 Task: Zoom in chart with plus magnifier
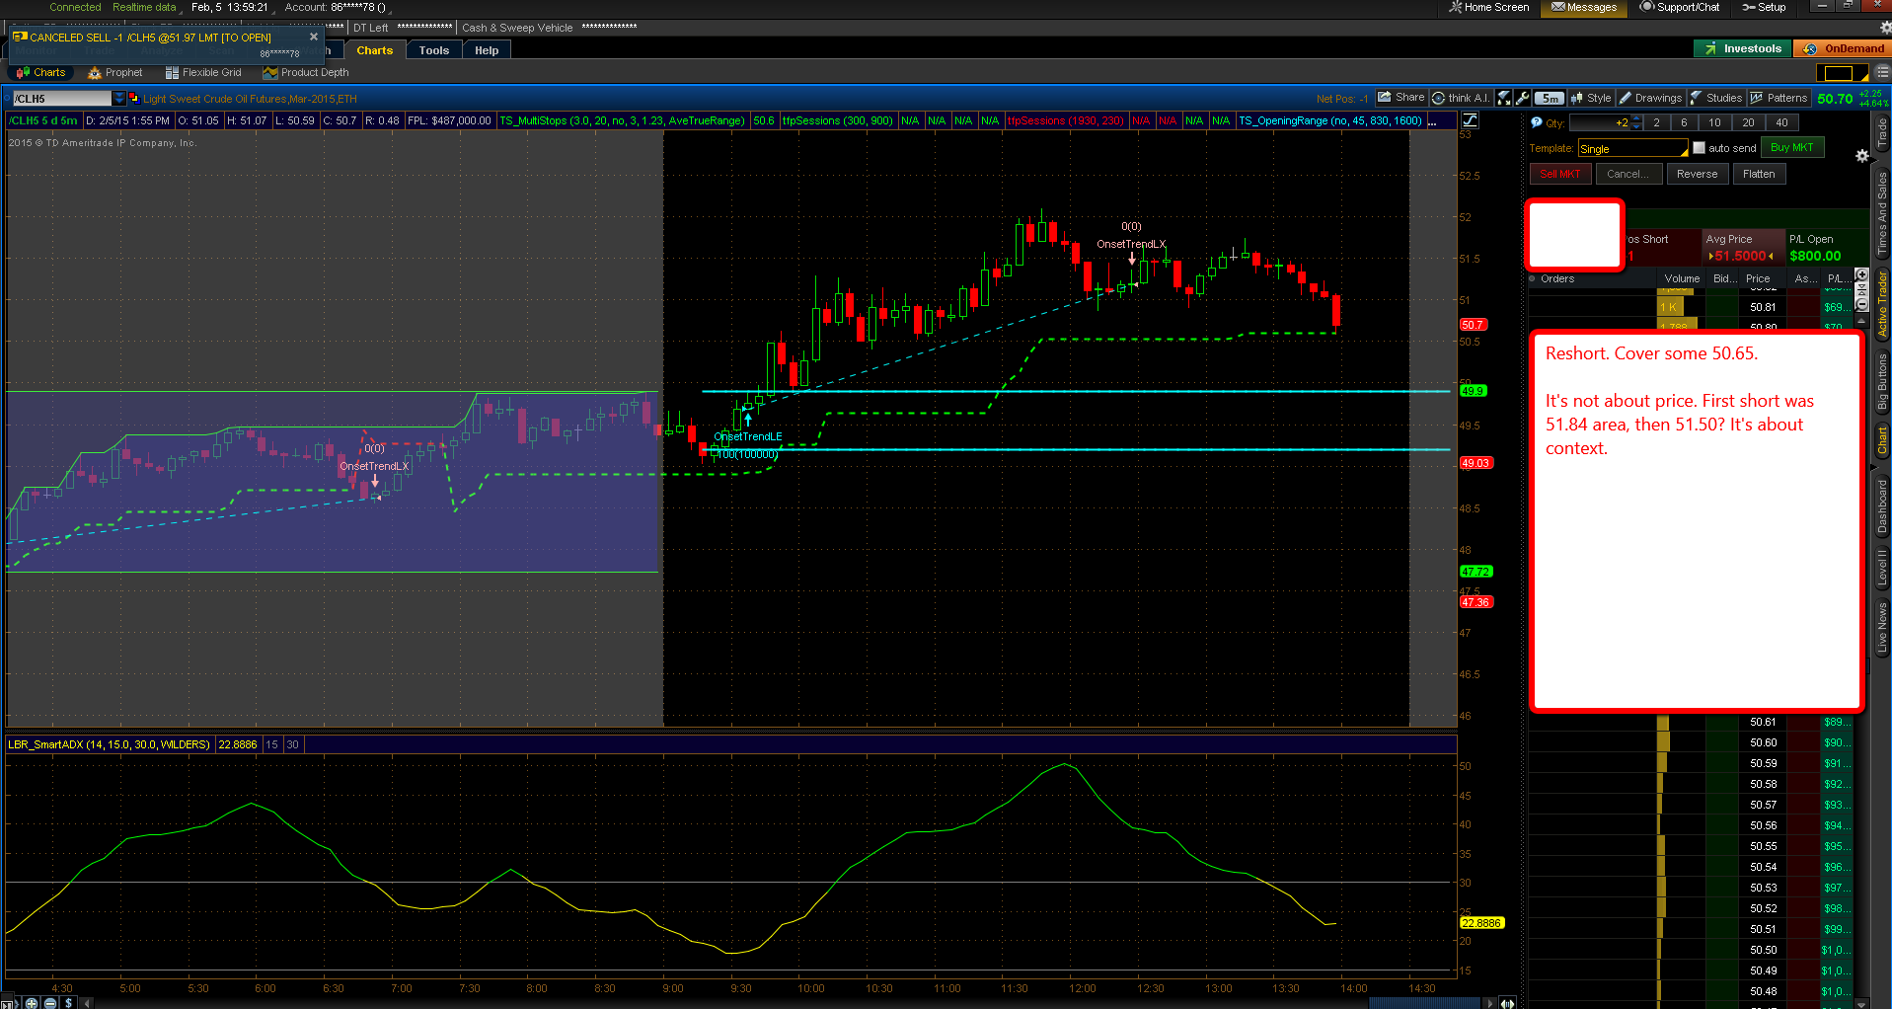pyautogui.click(x=32, y=1003)
